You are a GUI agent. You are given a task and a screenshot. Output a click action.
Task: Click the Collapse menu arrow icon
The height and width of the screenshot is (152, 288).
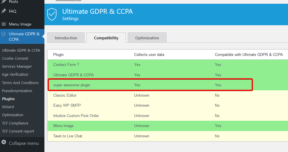tap(4, 142)
